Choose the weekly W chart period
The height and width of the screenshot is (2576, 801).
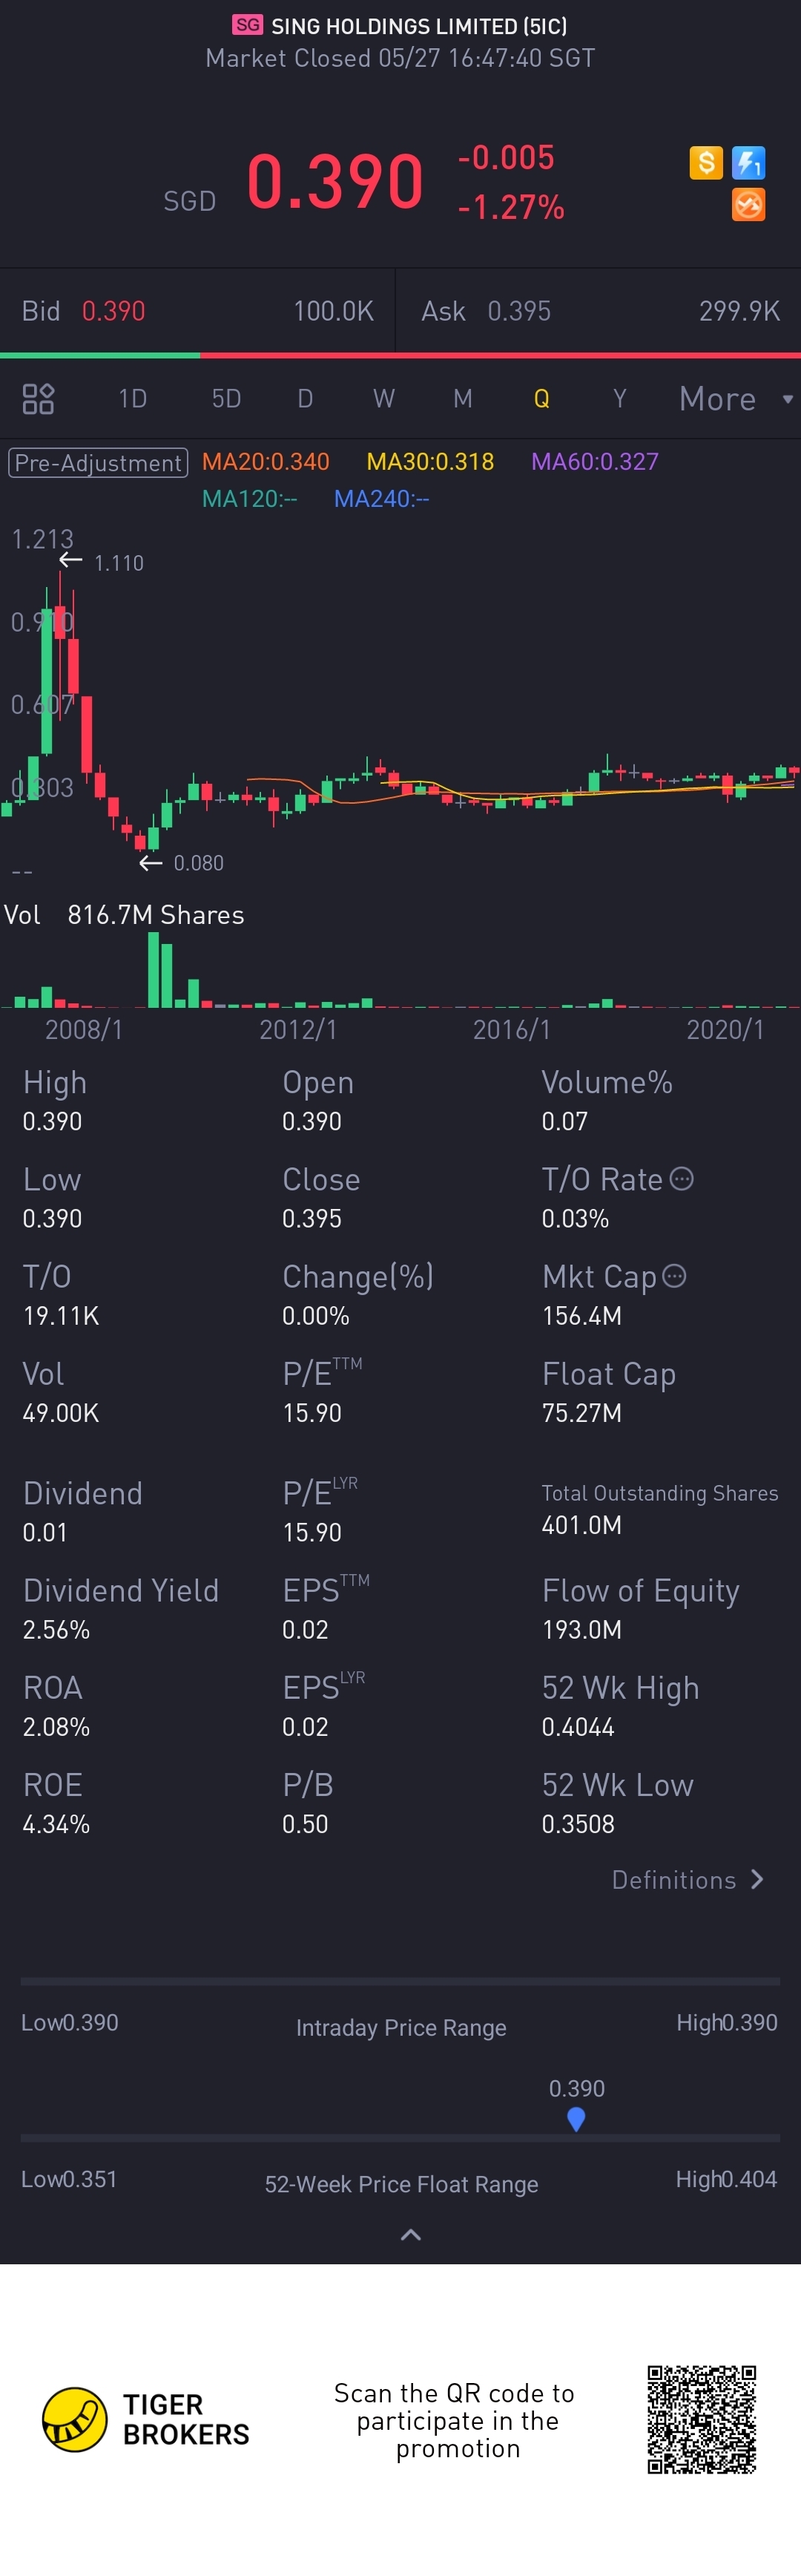tap(383, 399)
